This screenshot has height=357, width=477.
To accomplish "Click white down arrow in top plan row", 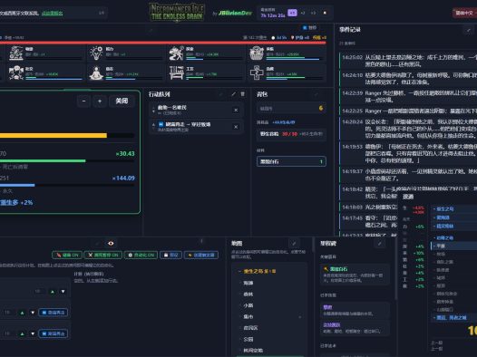I will click(63, 292).
